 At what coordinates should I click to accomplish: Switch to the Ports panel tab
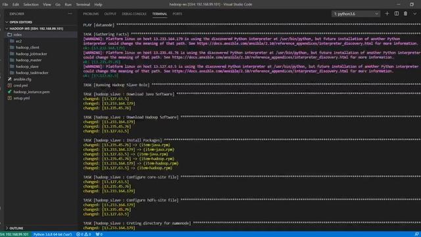[177, 14]
